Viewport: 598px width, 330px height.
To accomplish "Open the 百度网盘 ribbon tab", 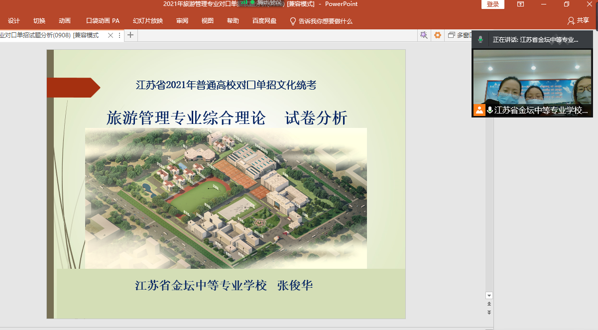I will pos(264,21).
